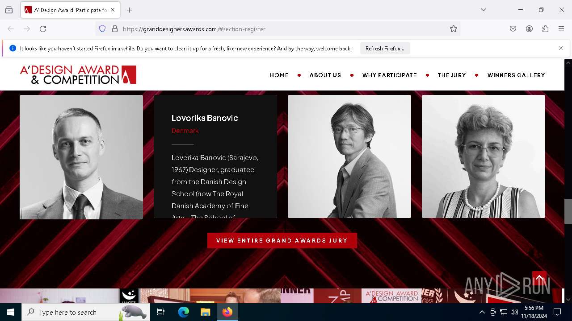This screenshot has height=321, width=572.
Task: Click the Meet Now camera tray icon
Action: [493, 312]
